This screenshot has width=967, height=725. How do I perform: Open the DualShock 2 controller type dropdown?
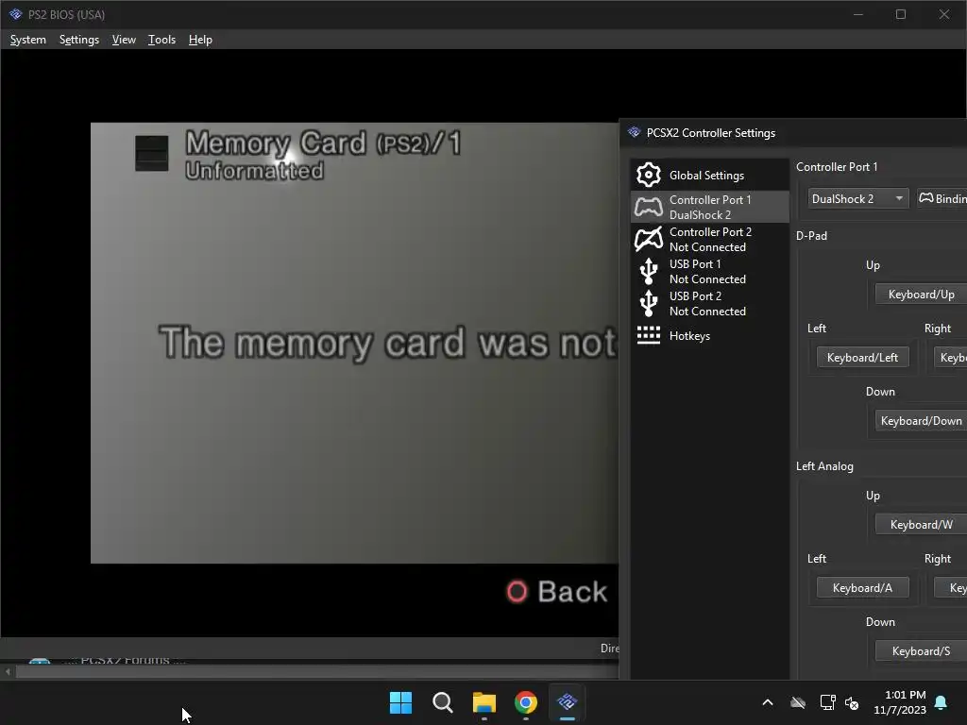857,198
